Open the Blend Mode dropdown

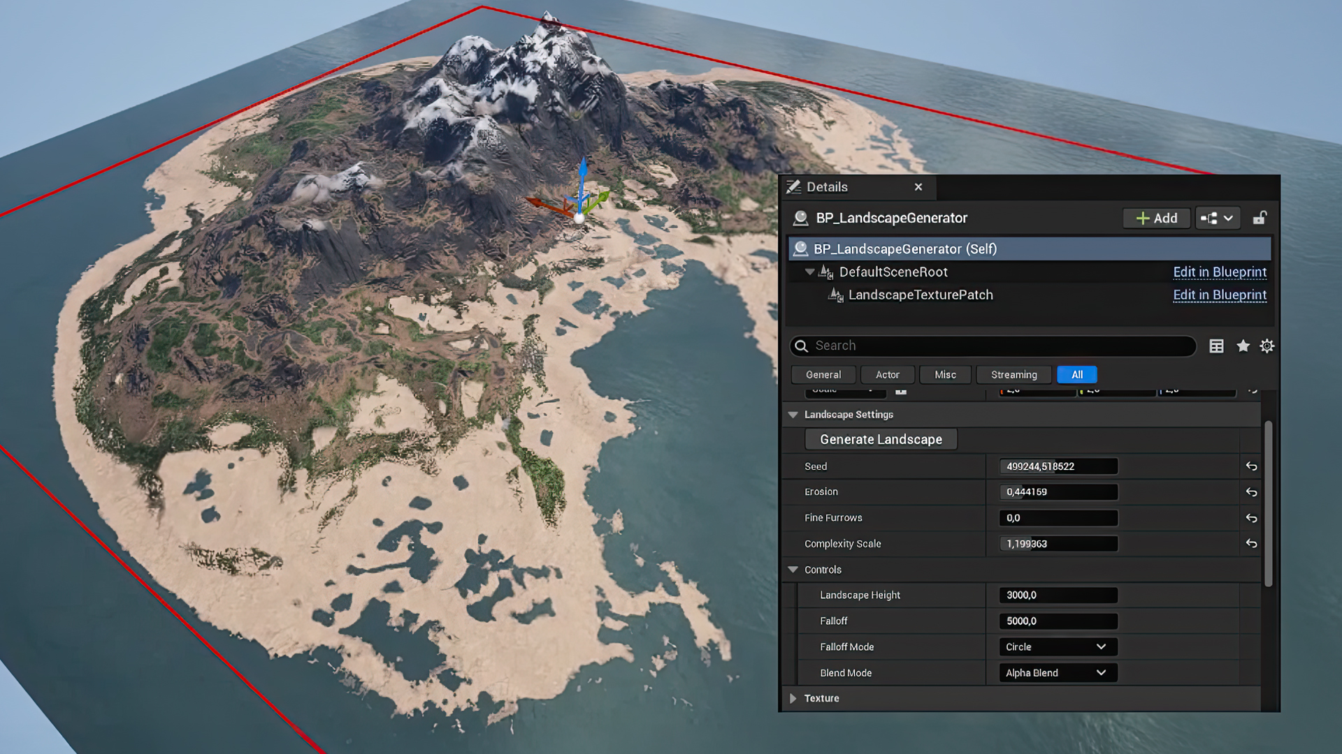click(1058, 673)
